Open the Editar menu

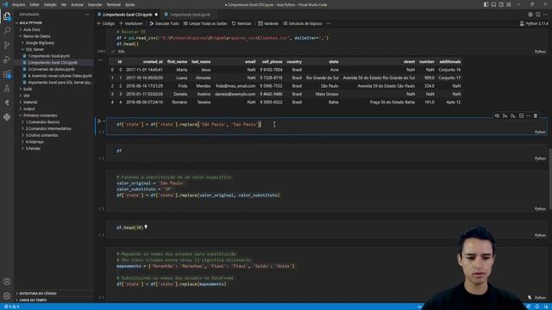point(34,4)
